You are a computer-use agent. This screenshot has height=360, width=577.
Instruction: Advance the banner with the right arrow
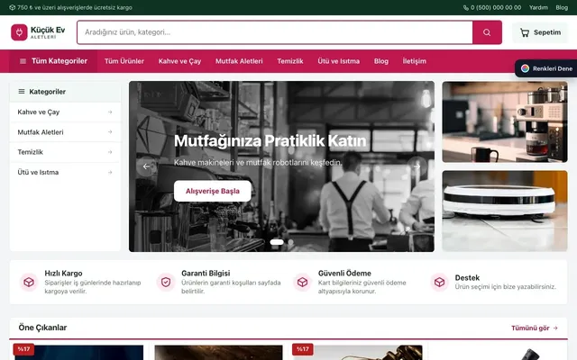pyautogui.click(x=417, y=166)
